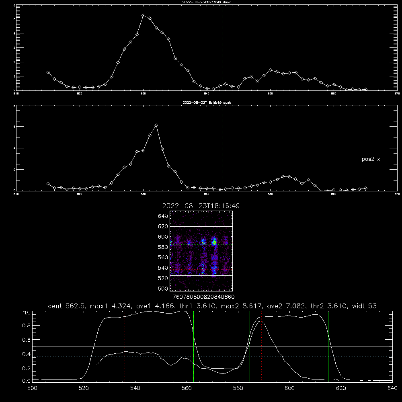Viewport: 402px width, 402px height.
Task: Click y-axis label 0.2 on bottom profile plot
Action: point(27,368)
